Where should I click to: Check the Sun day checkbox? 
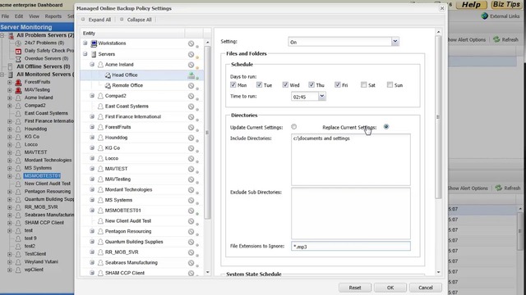(x=390, y=84)
